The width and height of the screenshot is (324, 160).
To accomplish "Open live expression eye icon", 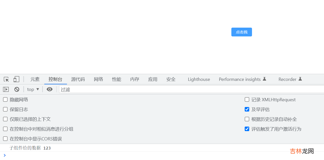I will (x=50, y=89).
